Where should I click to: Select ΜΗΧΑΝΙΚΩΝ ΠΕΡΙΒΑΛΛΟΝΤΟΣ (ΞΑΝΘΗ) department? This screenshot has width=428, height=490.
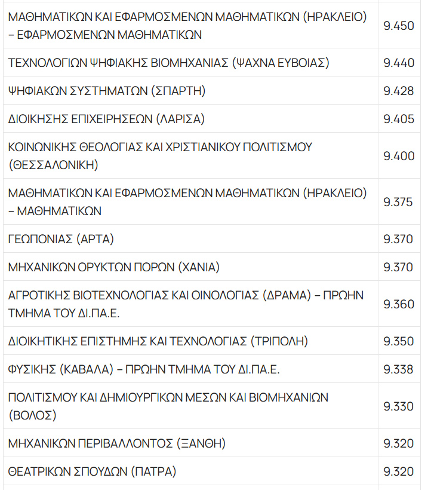point(117,443)
